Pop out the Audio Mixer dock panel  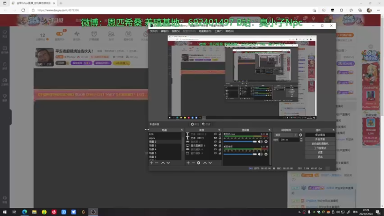click(x=269, y=130)
